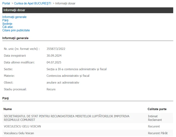The height and width of the screenshot is (137, 176).
Task: Go to Curtea de Apel BUCUREȘTI page
Action: 32,3
